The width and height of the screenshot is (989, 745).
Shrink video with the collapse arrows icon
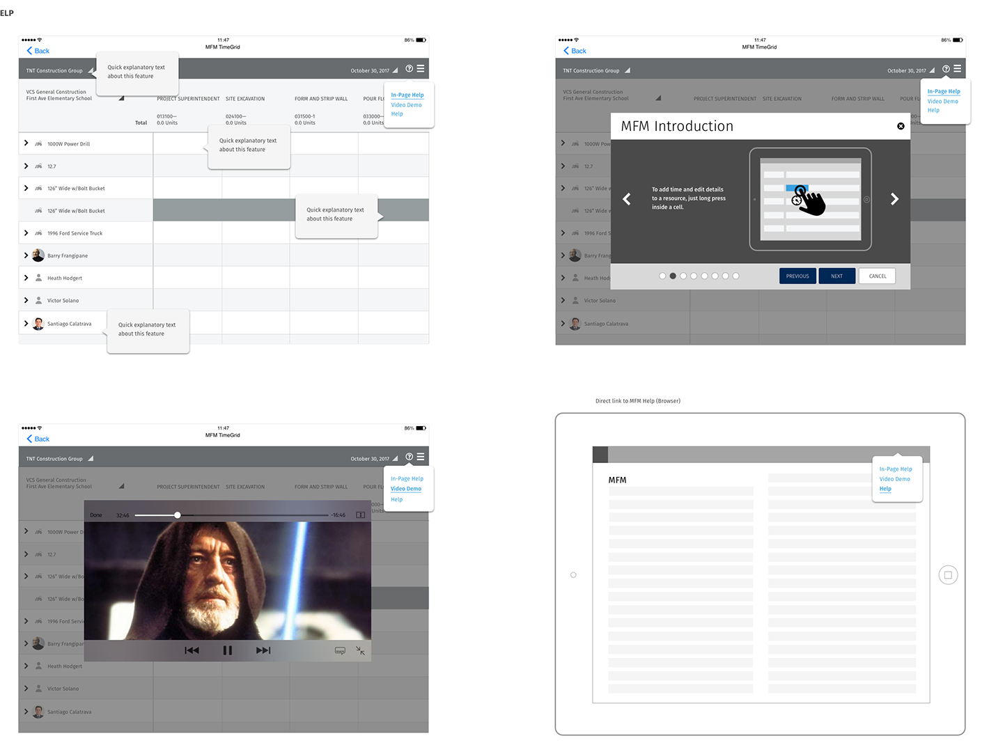point(361,650)
